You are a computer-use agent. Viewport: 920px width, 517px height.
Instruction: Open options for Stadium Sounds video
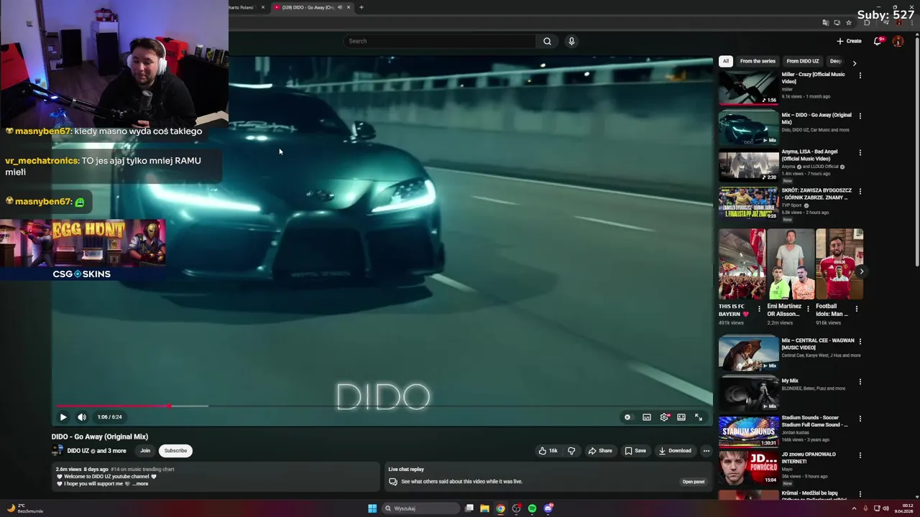click(860, 419)
